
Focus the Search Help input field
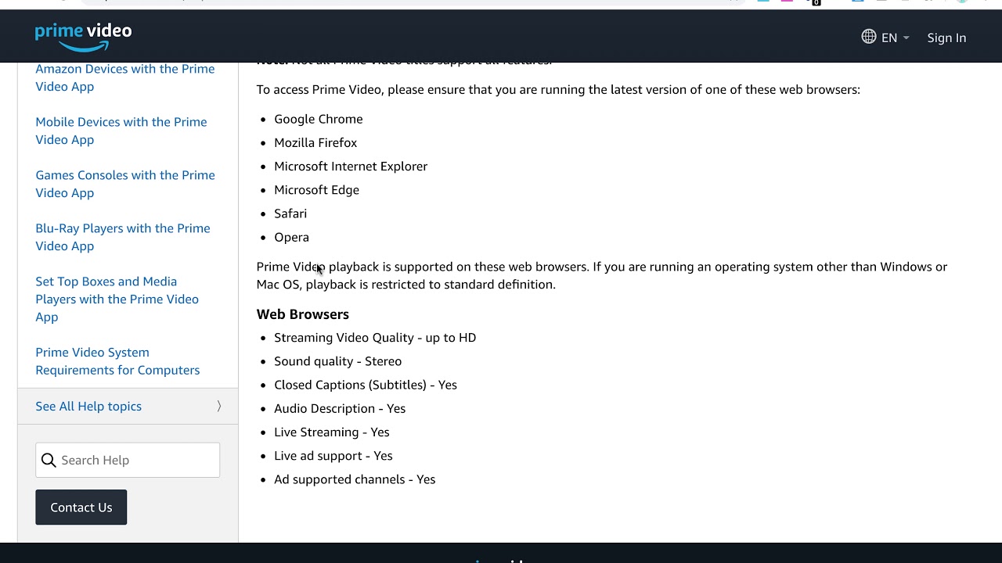point(137,460)
